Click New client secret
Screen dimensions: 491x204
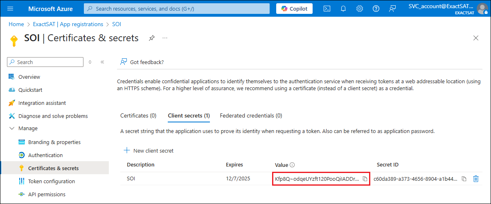click(149, 151)
